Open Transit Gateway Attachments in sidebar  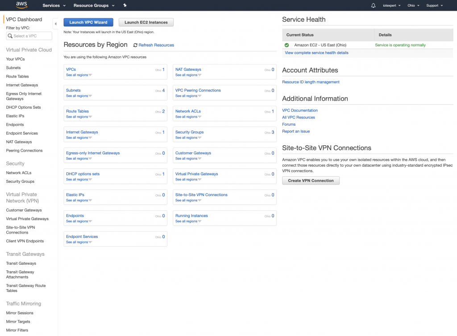(x=20, y=275)
